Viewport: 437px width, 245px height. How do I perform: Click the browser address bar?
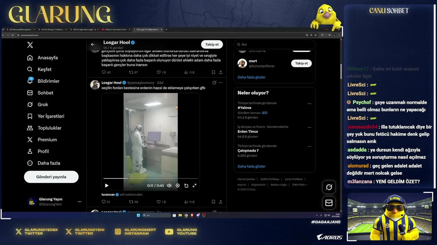(160, 35)
